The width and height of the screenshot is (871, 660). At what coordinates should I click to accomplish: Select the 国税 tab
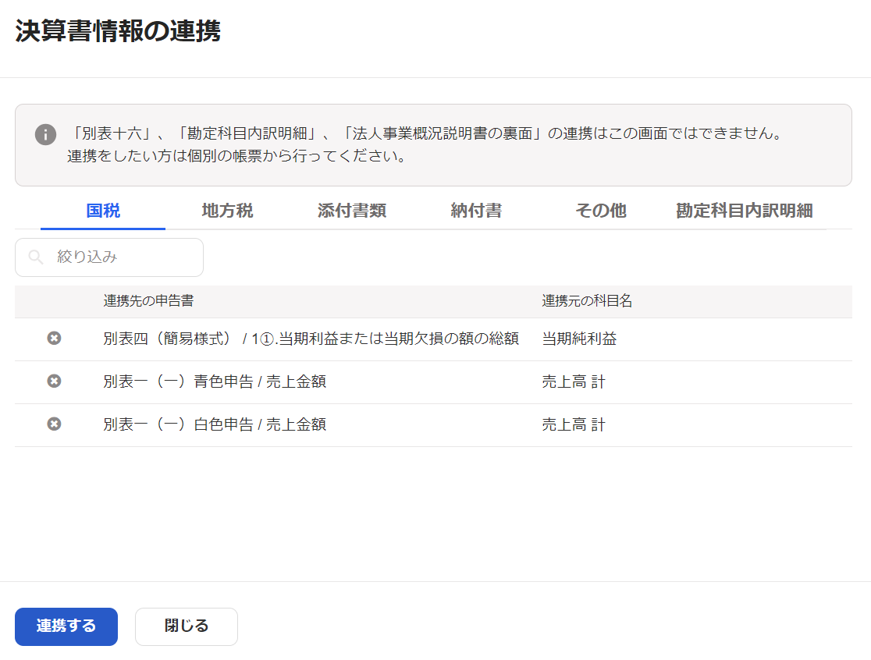click(103, 211)
